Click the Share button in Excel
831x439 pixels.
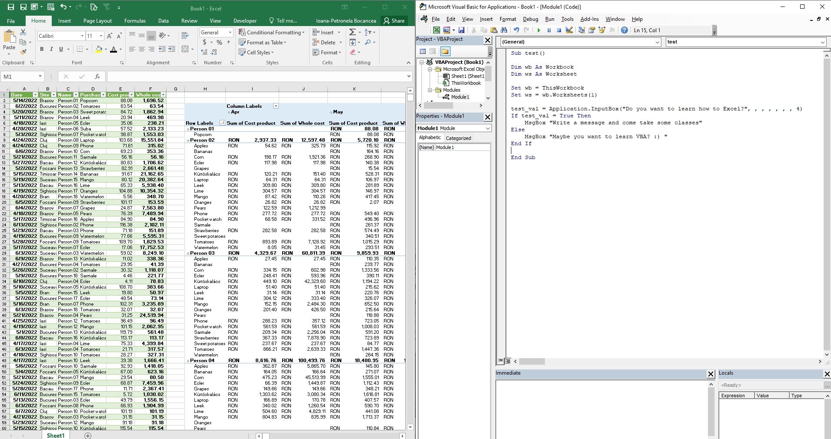394,21
